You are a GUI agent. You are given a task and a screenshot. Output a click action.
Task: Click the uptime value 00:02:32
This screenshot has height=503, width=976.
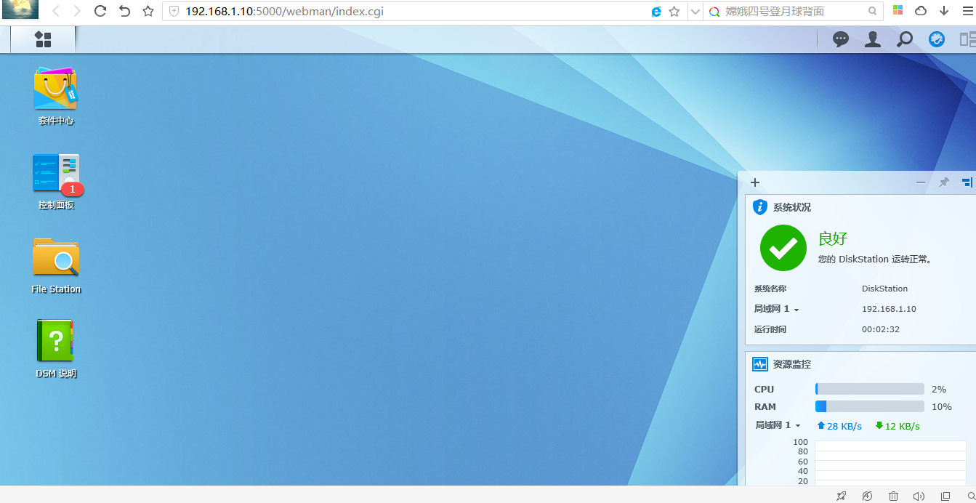tap(881, 329)
